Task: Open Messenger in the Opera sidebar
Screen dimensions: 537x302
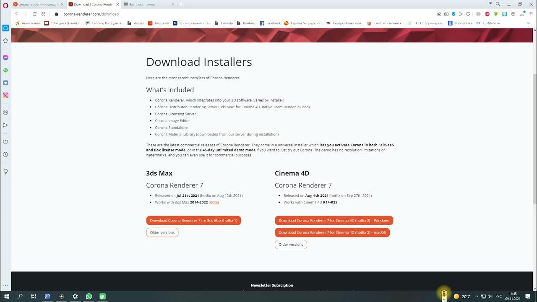Action: (x=5, y=57)
